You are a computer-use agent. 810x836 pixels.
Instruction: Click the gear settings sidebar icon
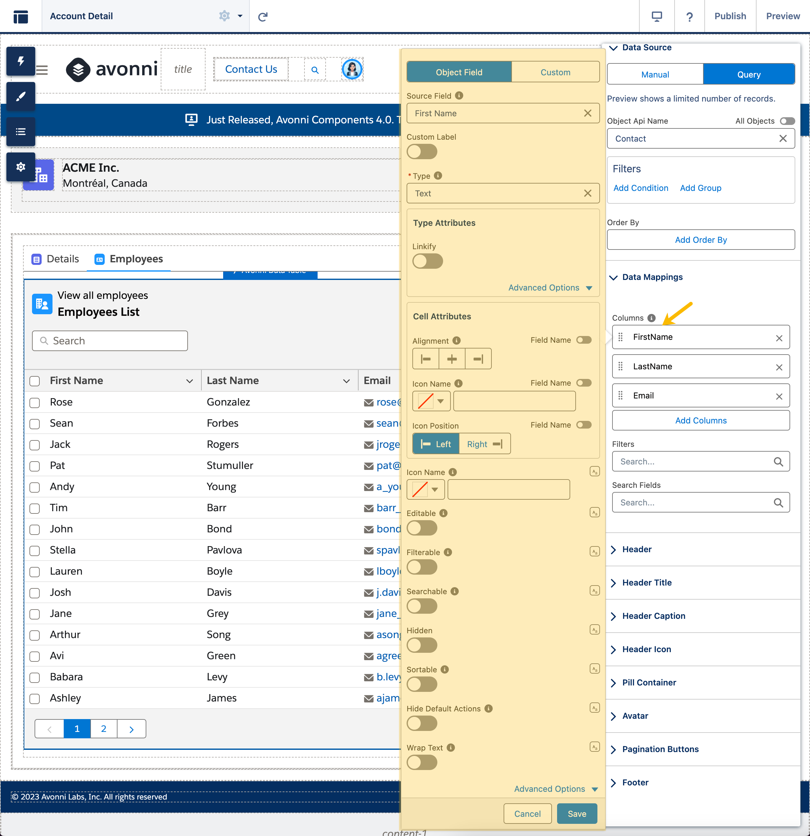(x=20, y=167)
